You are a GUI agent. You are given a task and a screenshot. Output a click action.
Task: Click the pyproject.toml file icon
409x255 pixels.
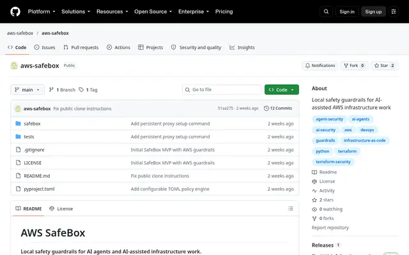tap(18, 189)
